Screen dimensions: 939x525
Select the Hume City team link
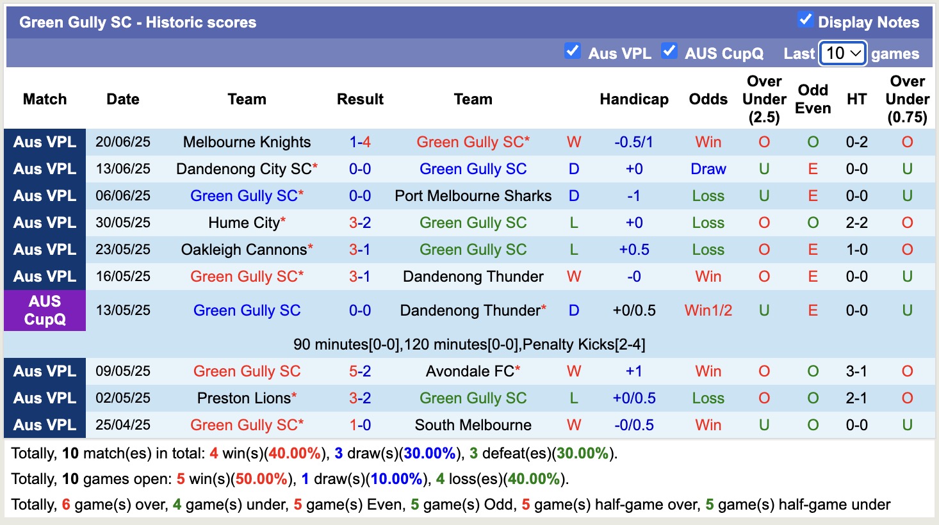[244, 223]
